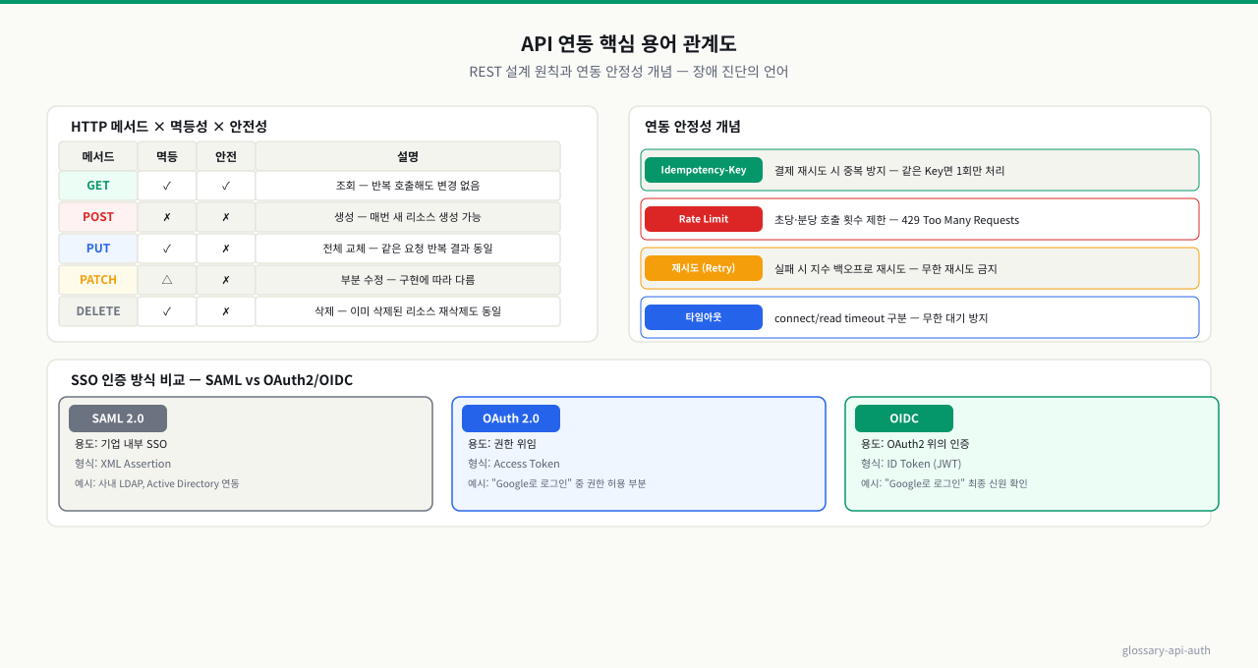Click subtitle 'REST 설계 원칙과 연동 안정성 개념'
1258x668 pixels.
click(x=571, y=72)
